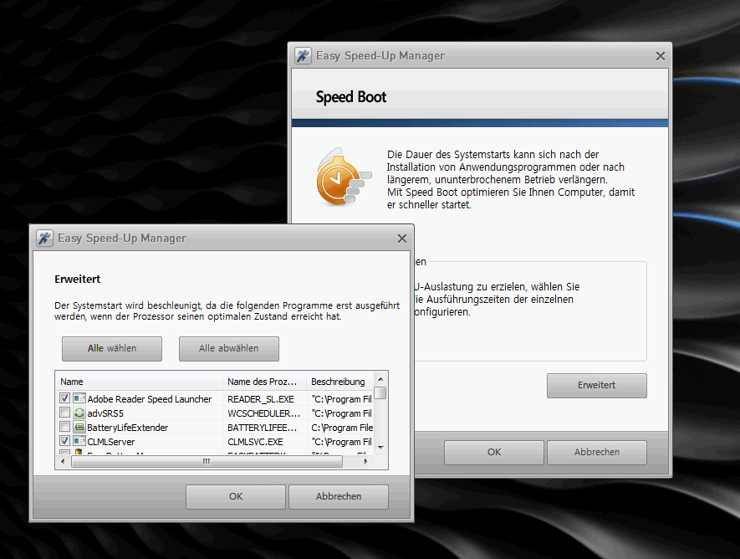Viewport: 740px width, 559px height.
Task: Click Abbrechen in the Erweitert dialog
Action: (339, 497)
